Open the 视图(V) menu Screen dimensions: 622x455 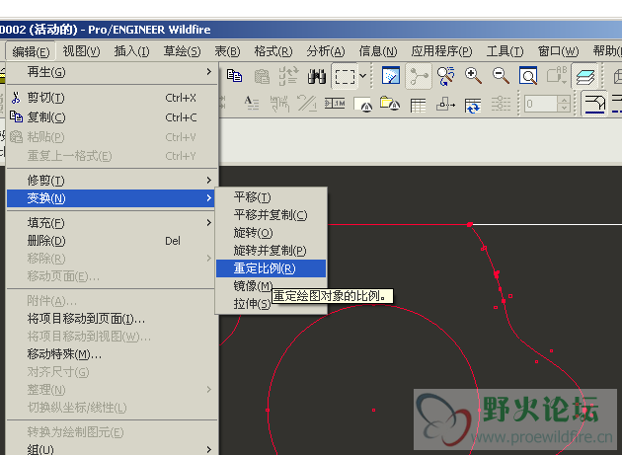point(81,51)
